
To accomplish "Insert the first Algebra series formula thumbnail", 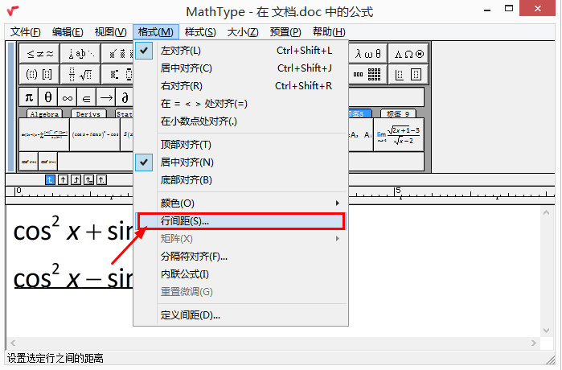I will coord(44,135).
